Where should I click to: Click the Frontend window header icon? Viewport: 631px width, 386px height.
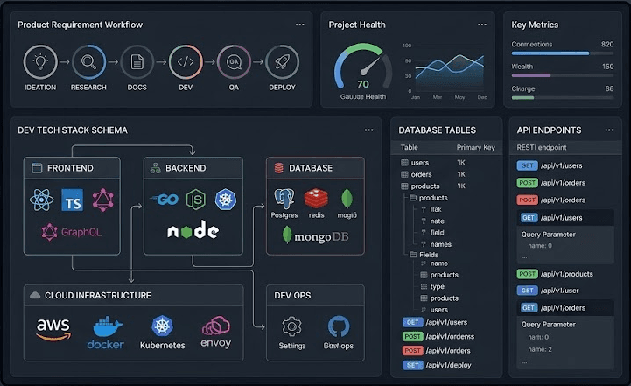click(x=37, y=168)
